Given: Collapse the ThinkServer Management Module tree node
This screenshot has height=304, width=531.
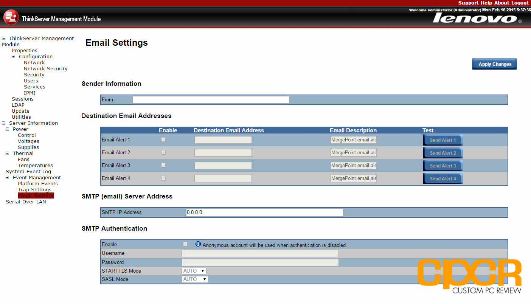Looking at the screenshot, I should (4, 38).
